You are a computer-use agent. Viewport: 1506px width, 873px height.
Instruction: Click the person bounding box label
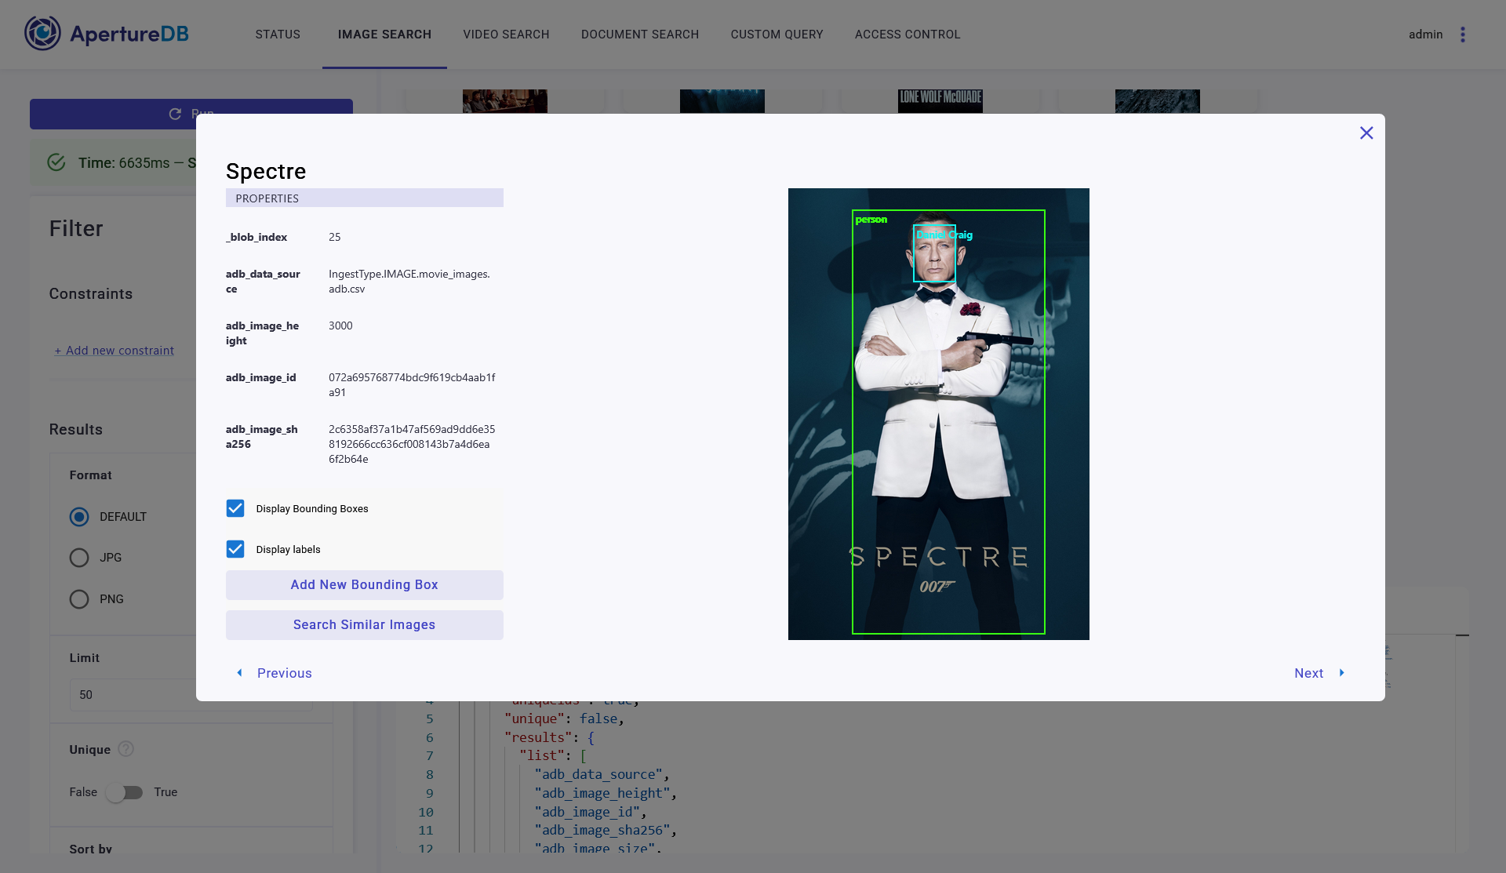pos(871,220)
